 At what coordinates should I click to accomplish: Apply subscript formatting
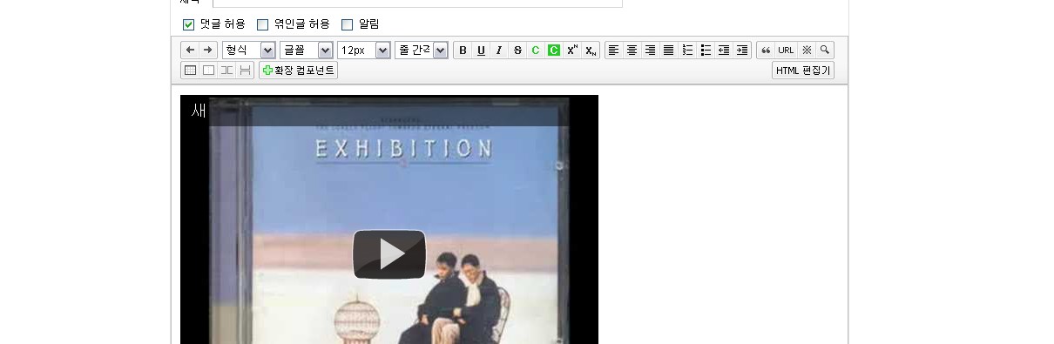click(x=591, y=50)
